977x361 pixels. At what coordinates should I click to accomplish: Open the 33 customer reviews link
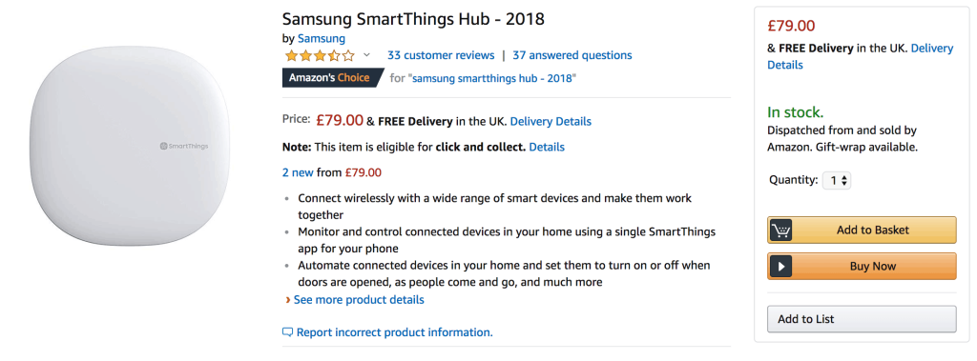coord(441,55)
